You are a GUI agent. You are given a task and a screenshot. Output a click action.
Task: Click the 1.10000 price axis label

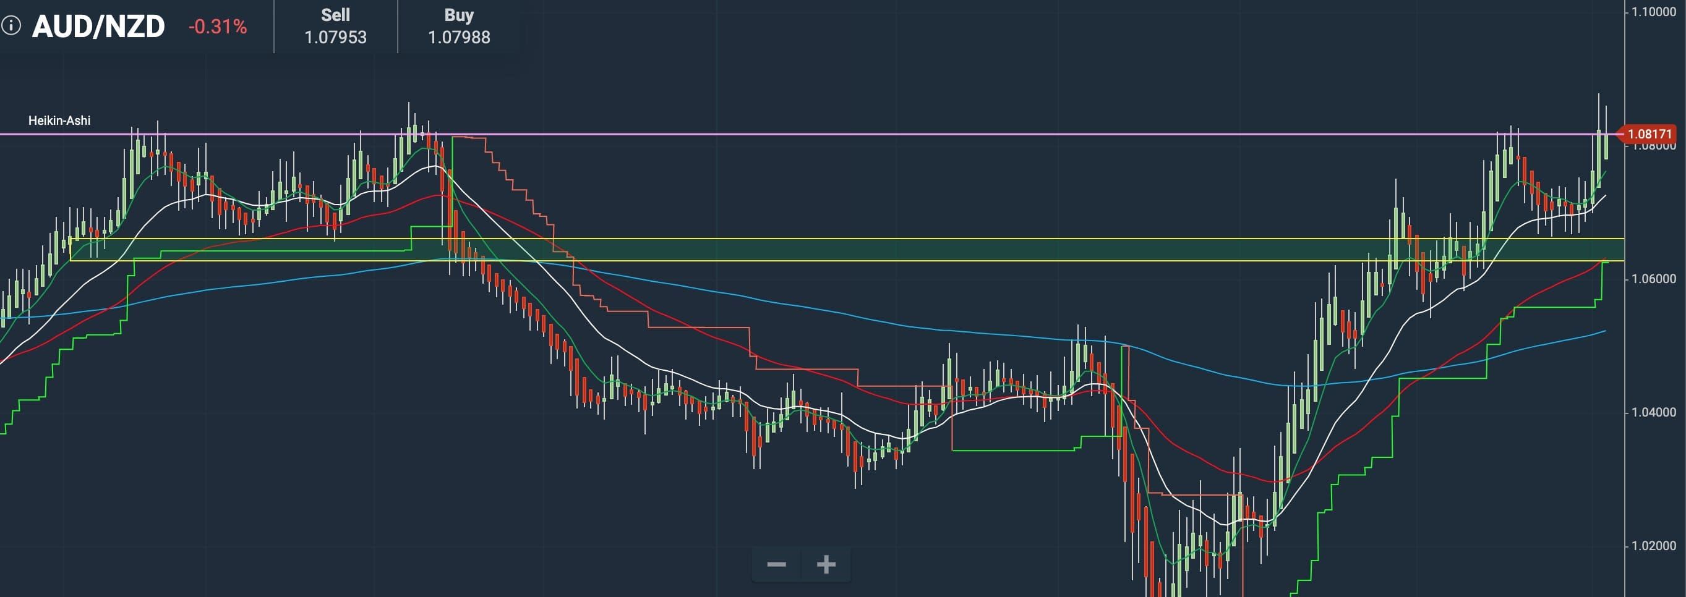pyautogui.click(x=1653, y=12)
